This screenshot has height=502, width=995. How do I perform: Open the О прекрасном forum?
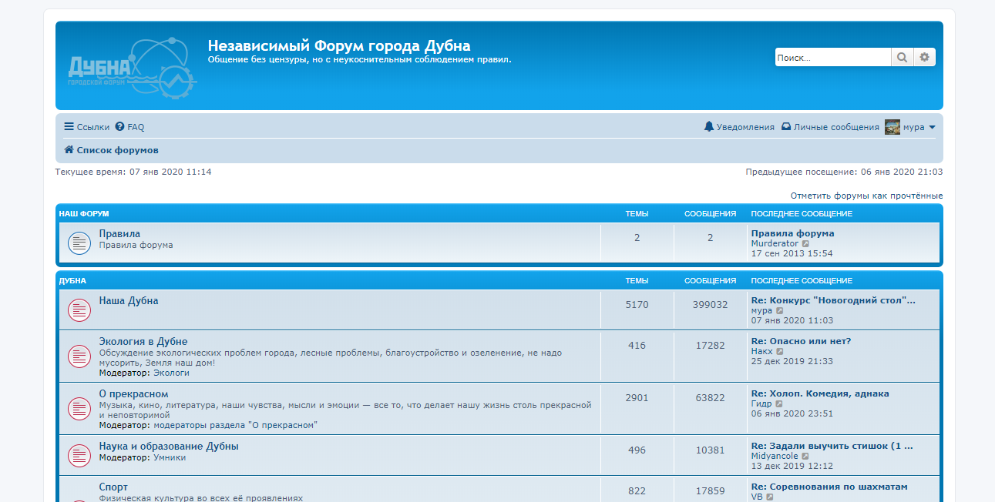click(x=133, y=394)
